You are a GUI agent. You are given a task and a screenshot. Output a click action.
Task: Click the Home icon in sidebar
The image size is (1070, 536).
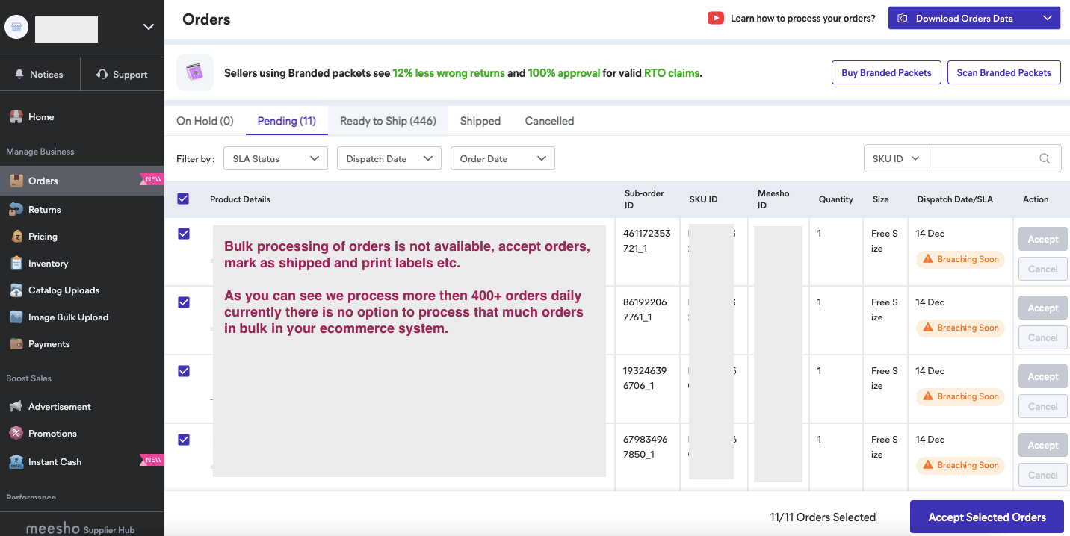(16, 117)
